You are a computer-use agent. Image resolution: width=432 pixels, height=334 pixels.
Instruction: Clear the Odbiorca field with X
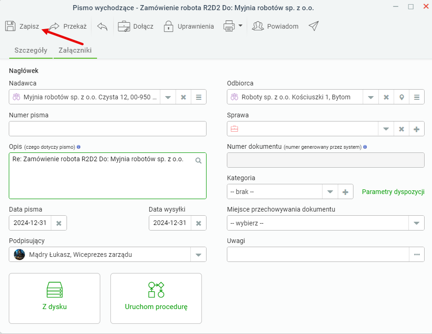click(386, 97)
